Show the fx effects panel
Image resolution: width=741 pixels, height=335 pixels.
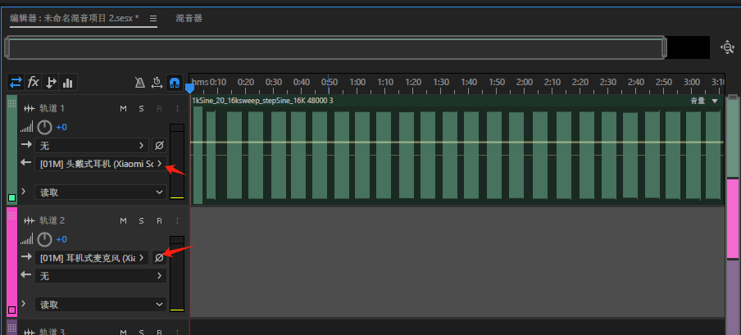tap(33, 83)
